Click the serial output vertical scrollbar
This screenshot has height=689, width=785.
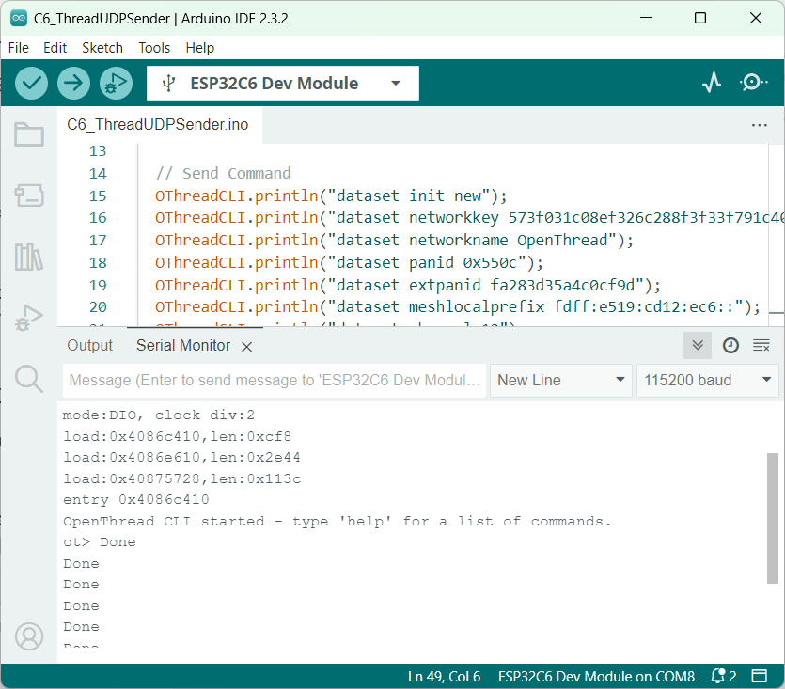point(773,517)
